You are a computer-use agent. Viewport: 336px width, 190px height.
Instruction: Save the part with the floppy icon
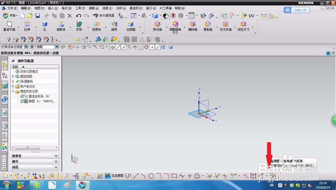click(x=38, y=16)
